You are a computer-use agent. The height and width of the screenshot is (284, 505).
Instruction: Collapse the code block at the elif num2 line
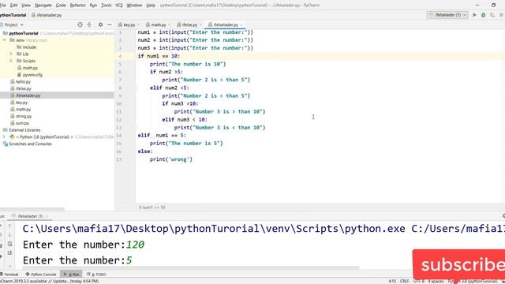tap(136, 88)
